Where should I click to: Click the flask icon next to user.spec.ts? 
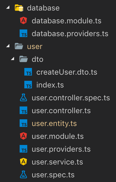click(23, 174)
